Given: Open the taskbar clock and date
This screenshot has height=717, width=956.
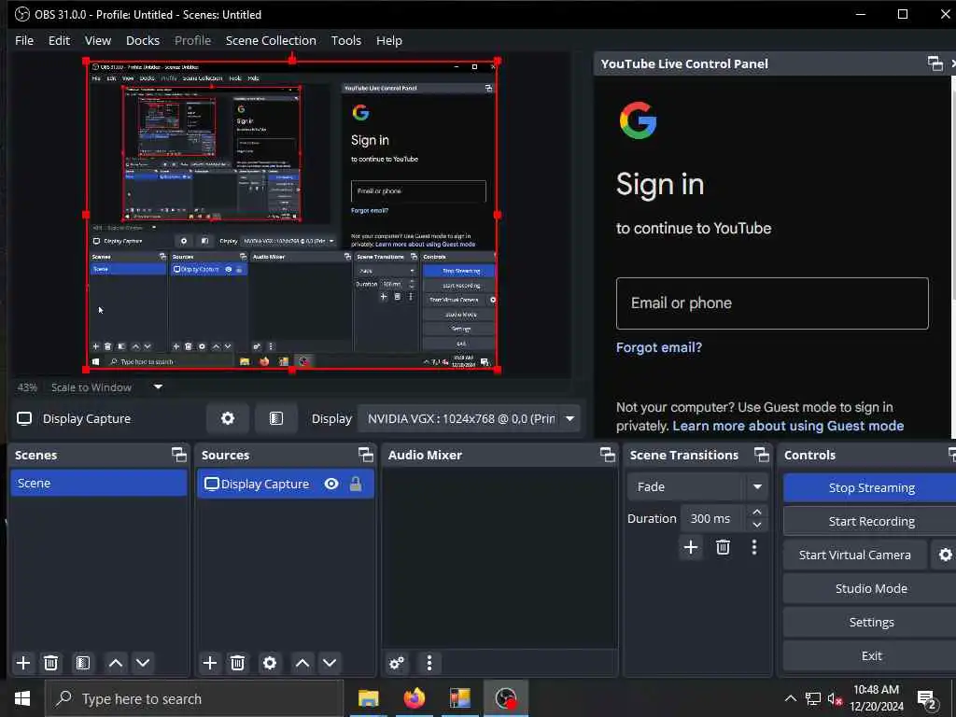Looking at the screenshot, I should coord(876,698).
